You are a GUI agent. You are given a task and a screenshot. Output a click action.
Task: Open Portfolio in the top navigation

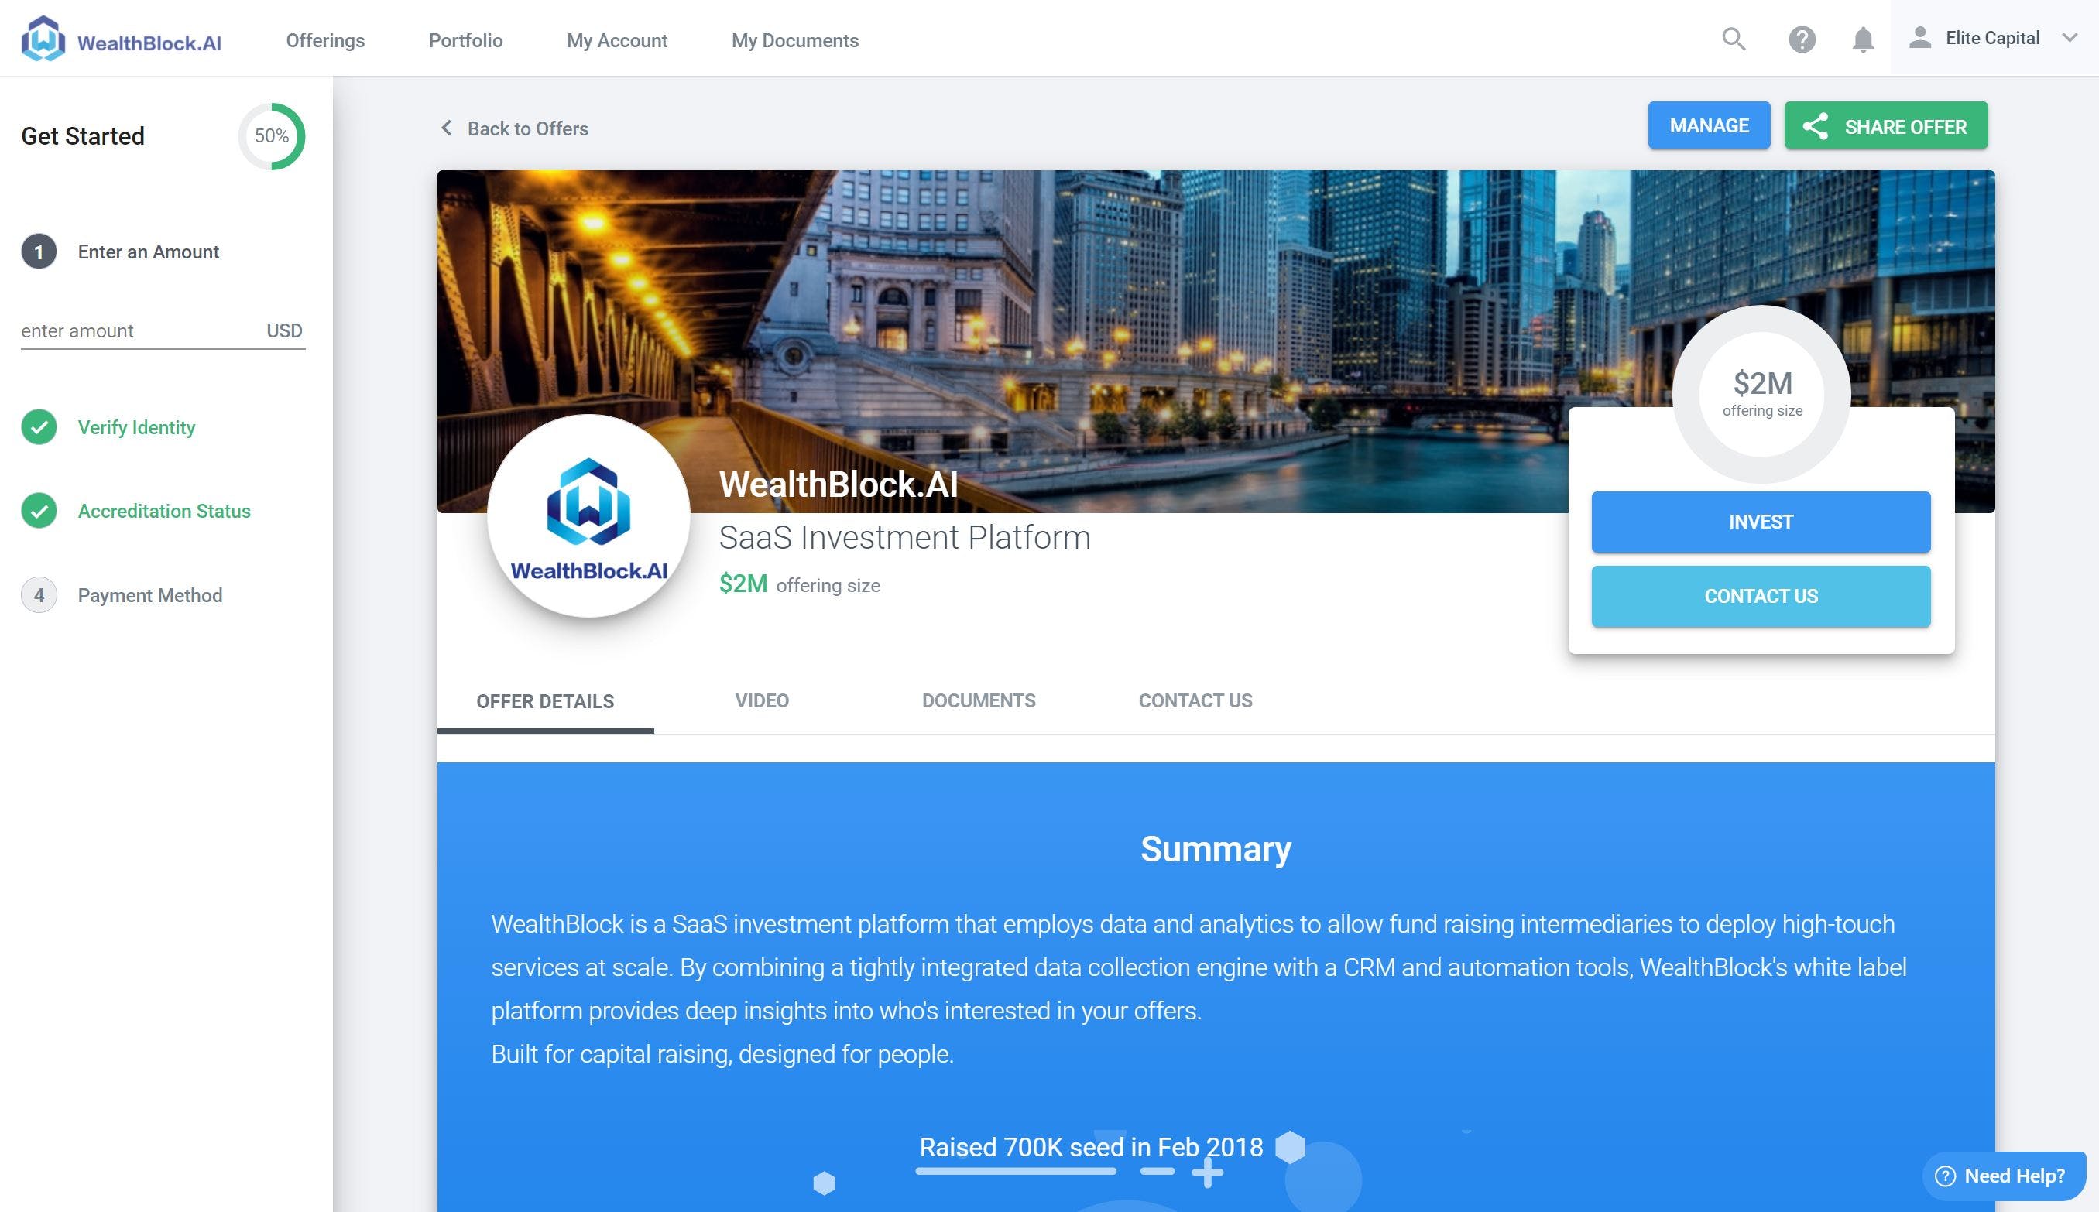point(465,40)
